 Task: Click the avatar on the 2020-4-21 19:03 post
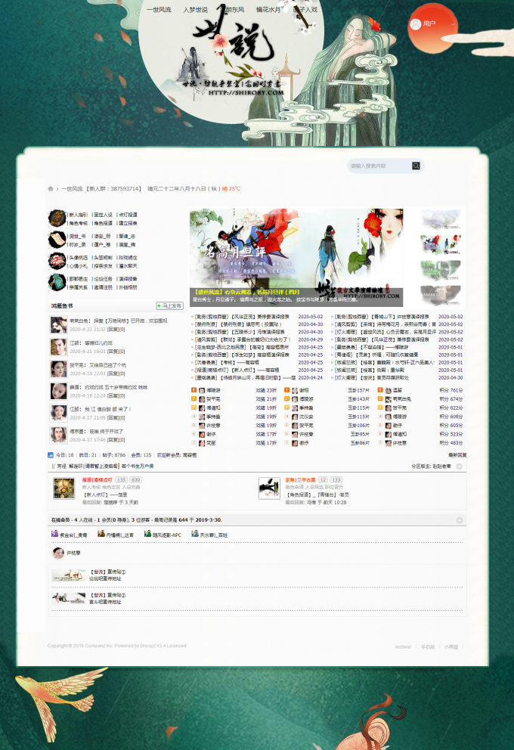tap(58, 347)
